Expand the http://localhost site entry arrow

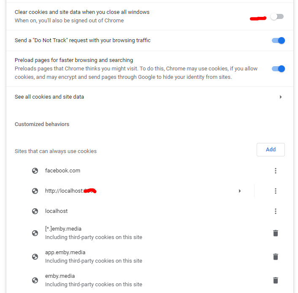pyautogui.click(x=240, y=191)
